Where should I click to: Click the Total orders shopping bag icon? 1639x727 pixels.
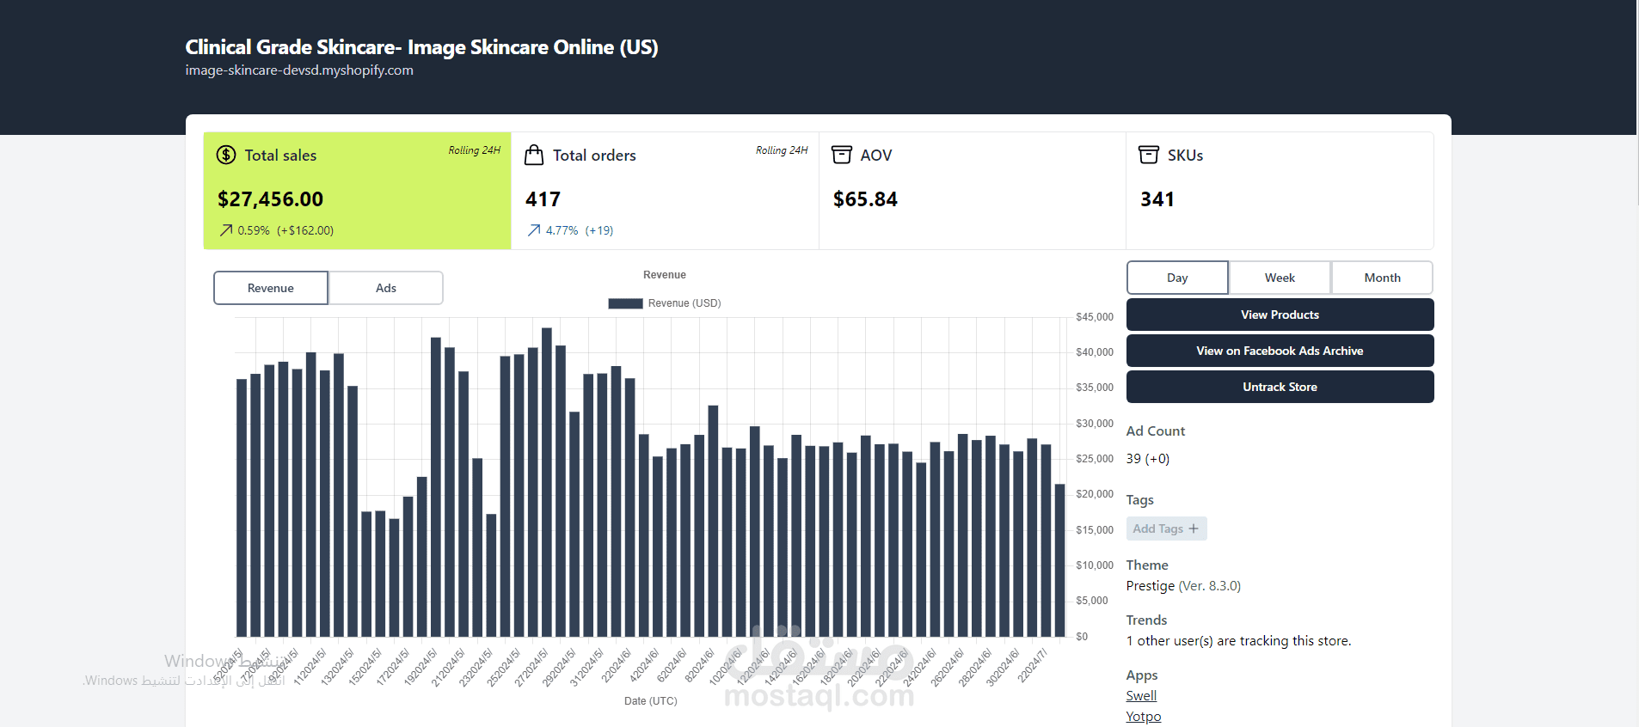point(534,155)
